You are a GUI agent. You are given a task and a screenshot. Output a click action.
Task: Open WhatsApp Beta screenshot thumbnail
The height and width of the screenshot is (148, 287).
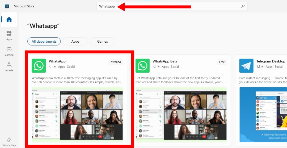181,114
